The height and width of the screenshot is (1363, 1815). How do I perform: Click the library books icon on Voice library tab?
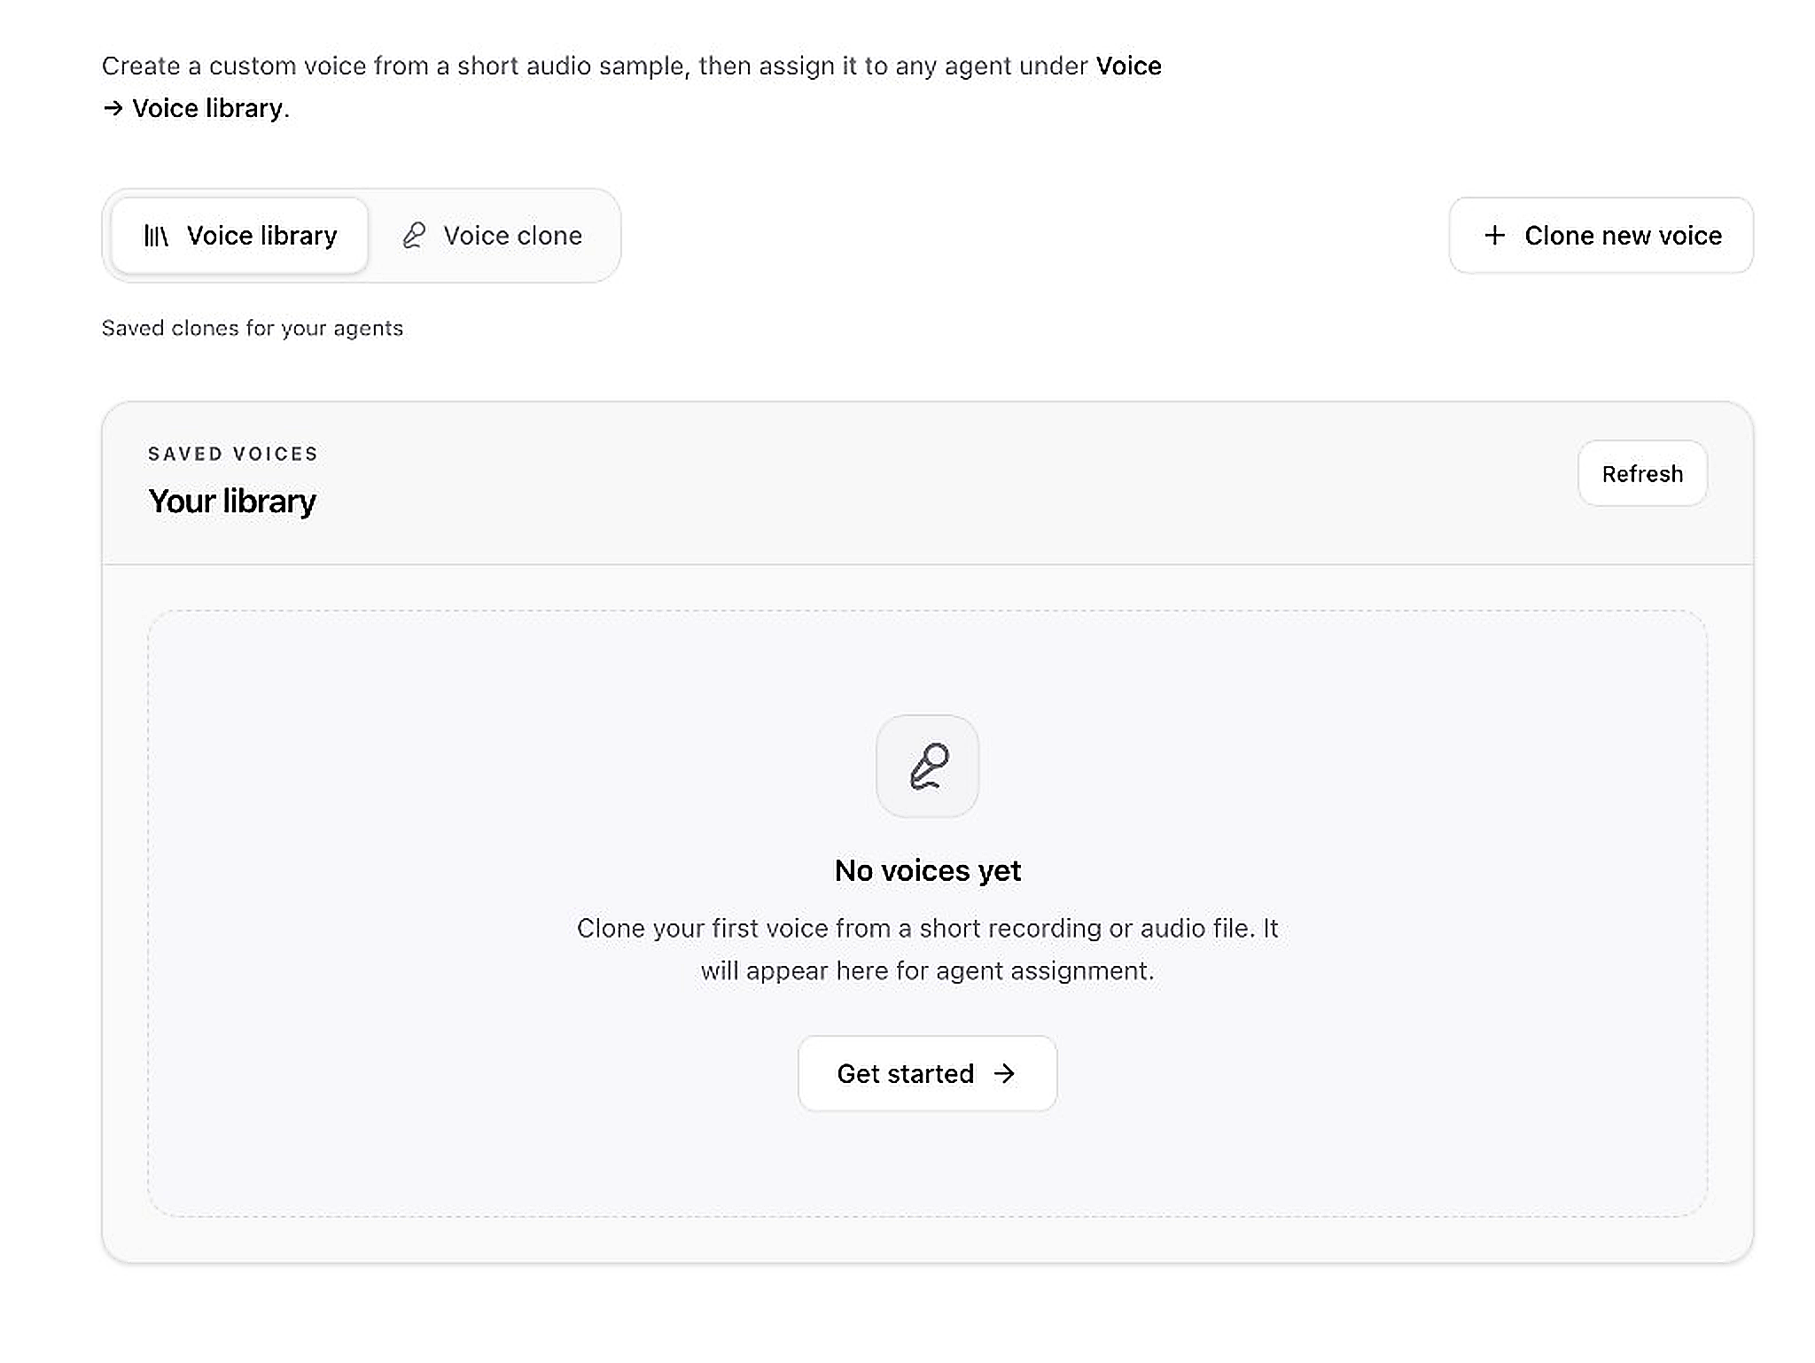point(156,236)
